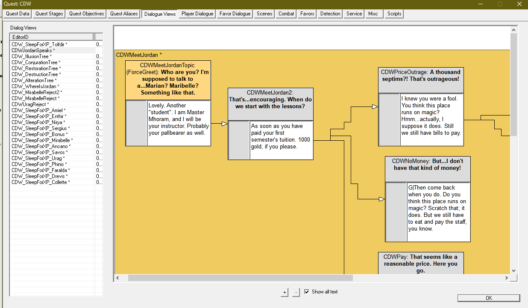Screen dimensions: 528x308
Task: Open the Service tab
Action: click(x=354, y=14)
